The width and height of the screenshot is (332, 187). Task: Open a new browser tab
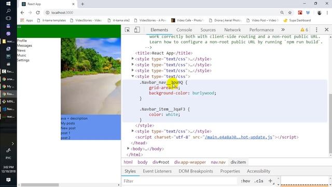tap(82, 4)
